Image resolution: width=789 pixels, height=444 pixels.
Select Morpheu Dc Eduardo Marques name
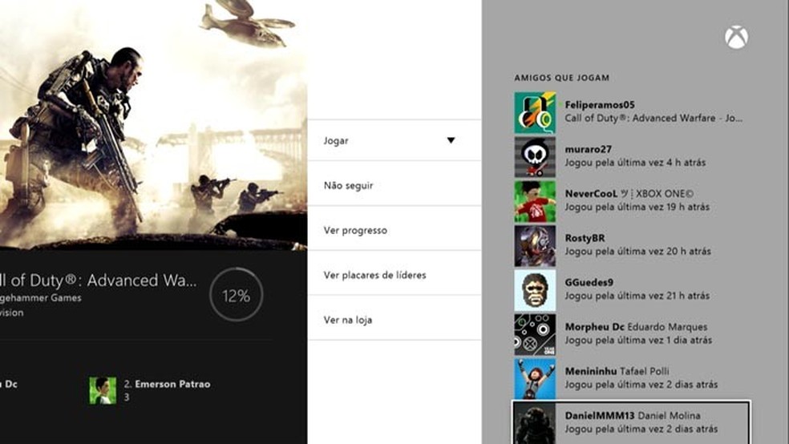[x=636, y=327]
